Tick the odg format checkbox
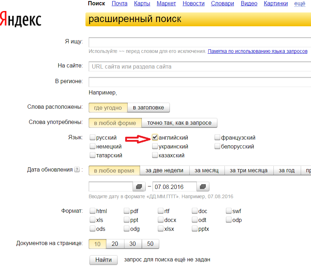Image resolution: width=311 pixels, height=271 pixels. [127, 229]
